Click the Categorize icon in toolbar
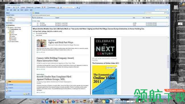This screenshot has height=104, width=185. (43, 7)
